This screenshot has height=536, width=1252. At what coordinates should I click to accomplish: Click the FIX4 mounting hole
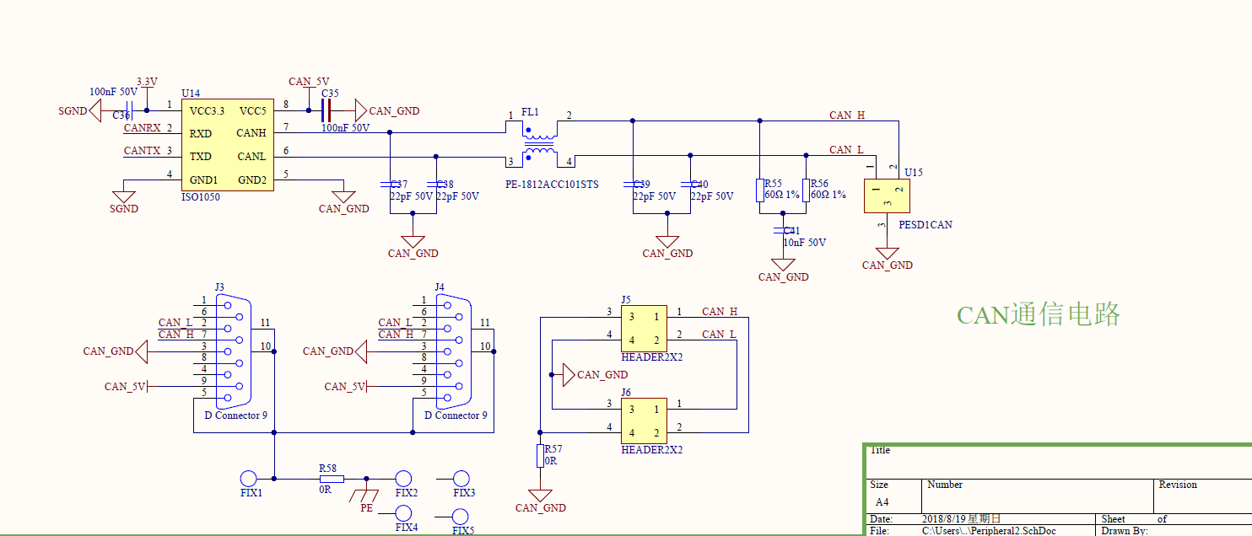(x=403, y=513)
